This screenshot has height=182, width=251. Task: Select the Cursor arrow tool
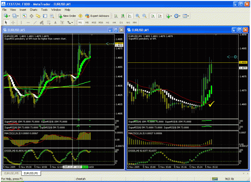coord(6,23)
